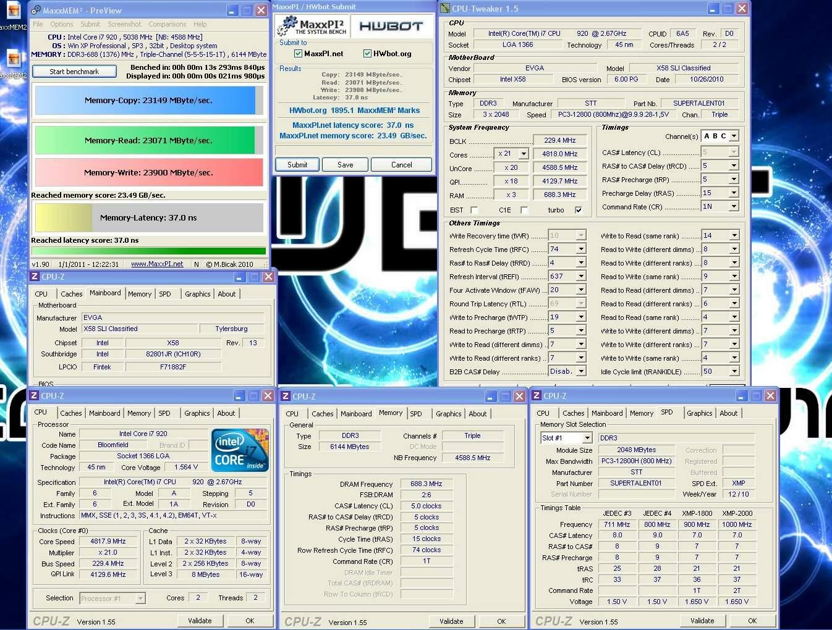
Task: Click the green Memory-Read result bar
Action: [149, 140]
